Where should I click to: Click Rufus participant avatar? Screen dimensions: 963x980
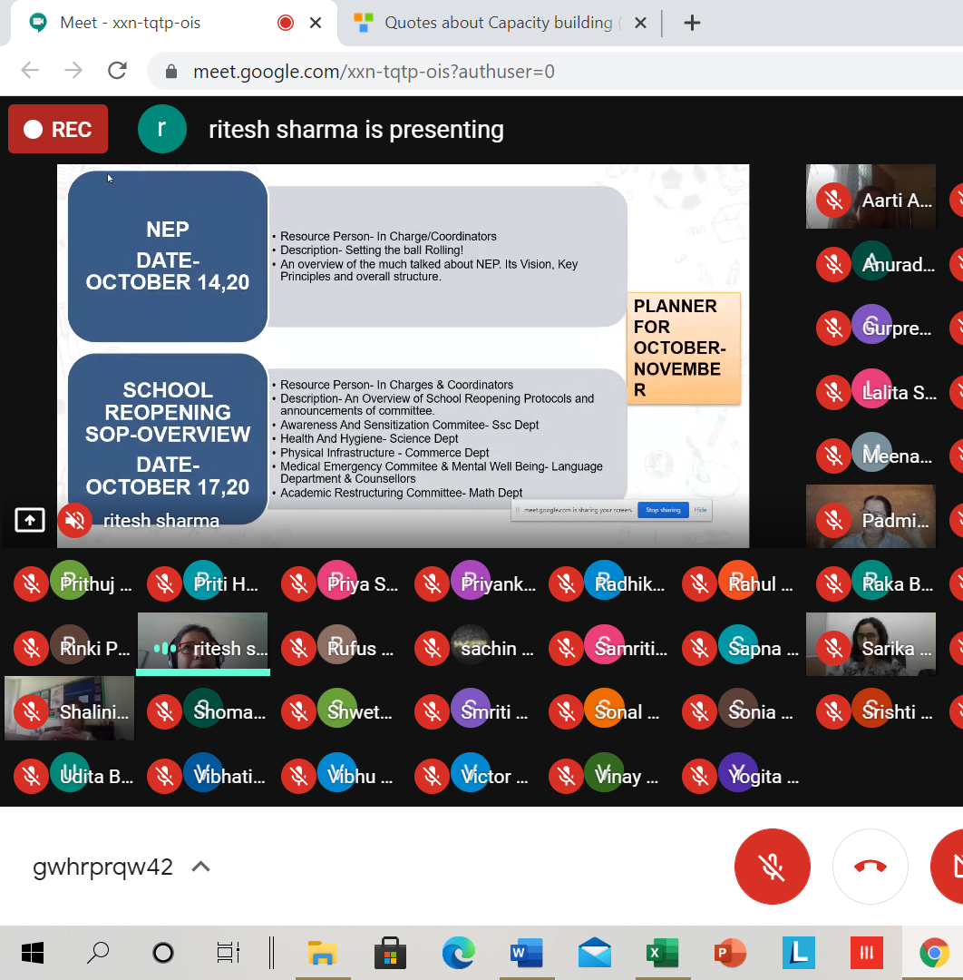coord(337,644)
